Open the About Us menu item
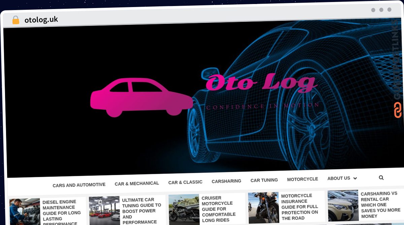404x225 pixels. click(x=339, y=178)
